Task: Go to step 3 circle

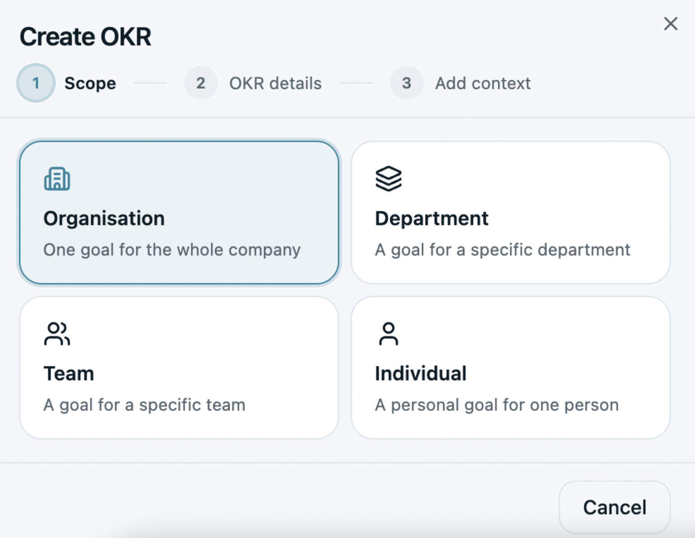Action: pos(407,83)
